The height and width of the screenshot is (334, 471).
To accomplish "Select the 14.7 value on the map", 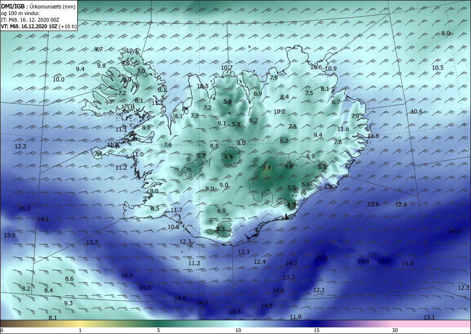I will (x=202, y=303).
